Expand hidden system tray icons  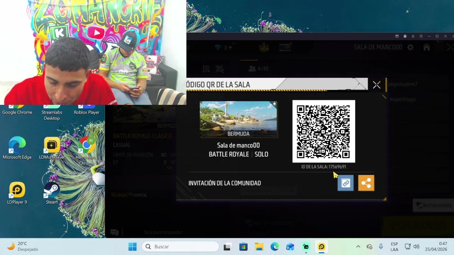pos(358,246)
